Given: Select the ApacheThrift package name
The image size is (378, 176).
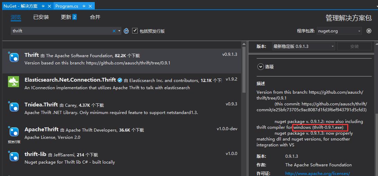Looking at the screenshot, I should point(42,130).
